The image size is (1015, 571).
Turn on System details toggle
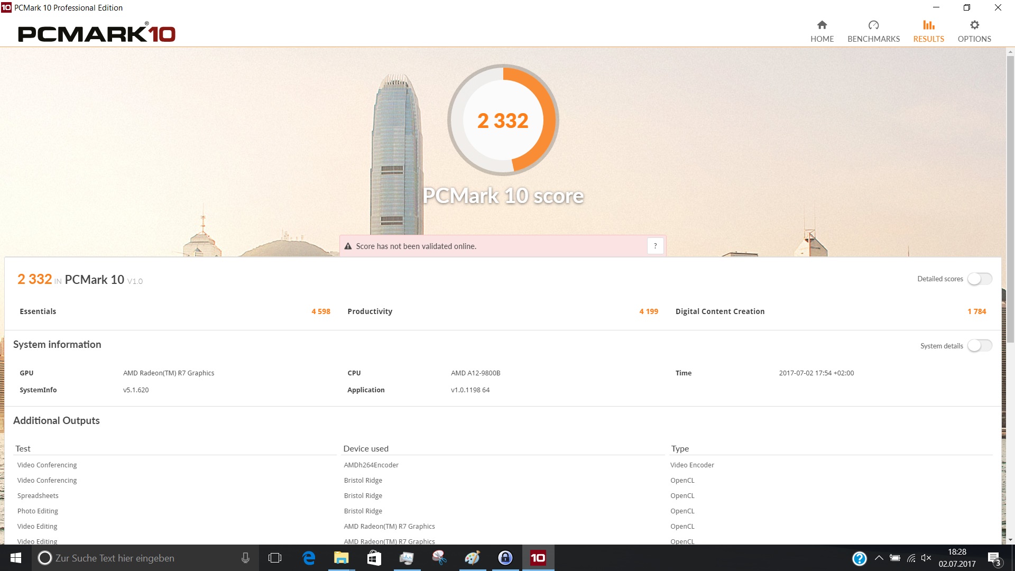(x=980, y=346)
